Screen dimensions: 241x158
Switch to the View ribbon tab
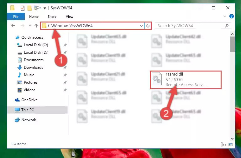(x=70, y=17)
